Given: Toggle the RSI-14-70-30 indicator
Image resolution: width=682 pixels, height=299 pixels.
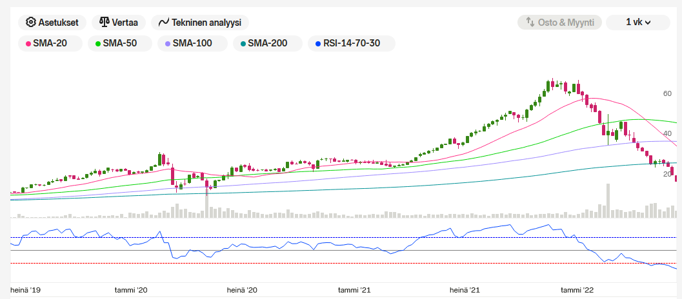Looking at the screenshot, I should (352, 44).
